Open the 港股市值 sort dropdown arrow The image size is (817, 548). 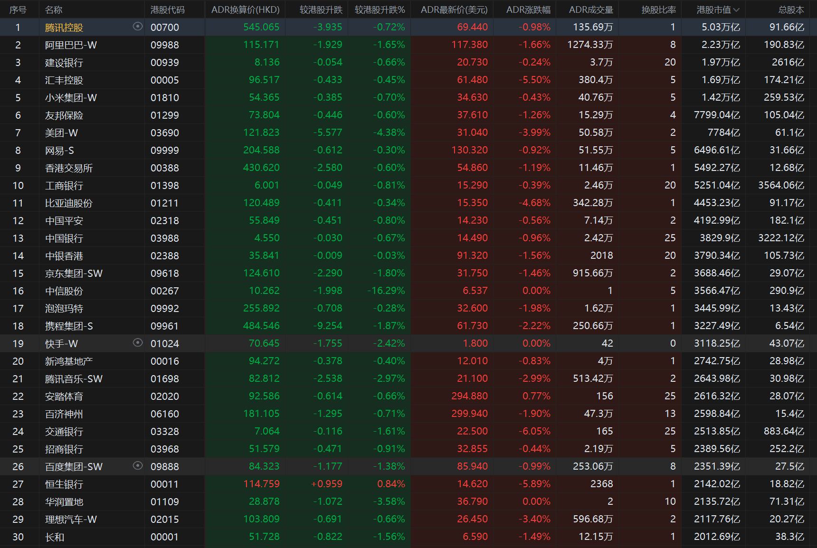tap(736, 9)
